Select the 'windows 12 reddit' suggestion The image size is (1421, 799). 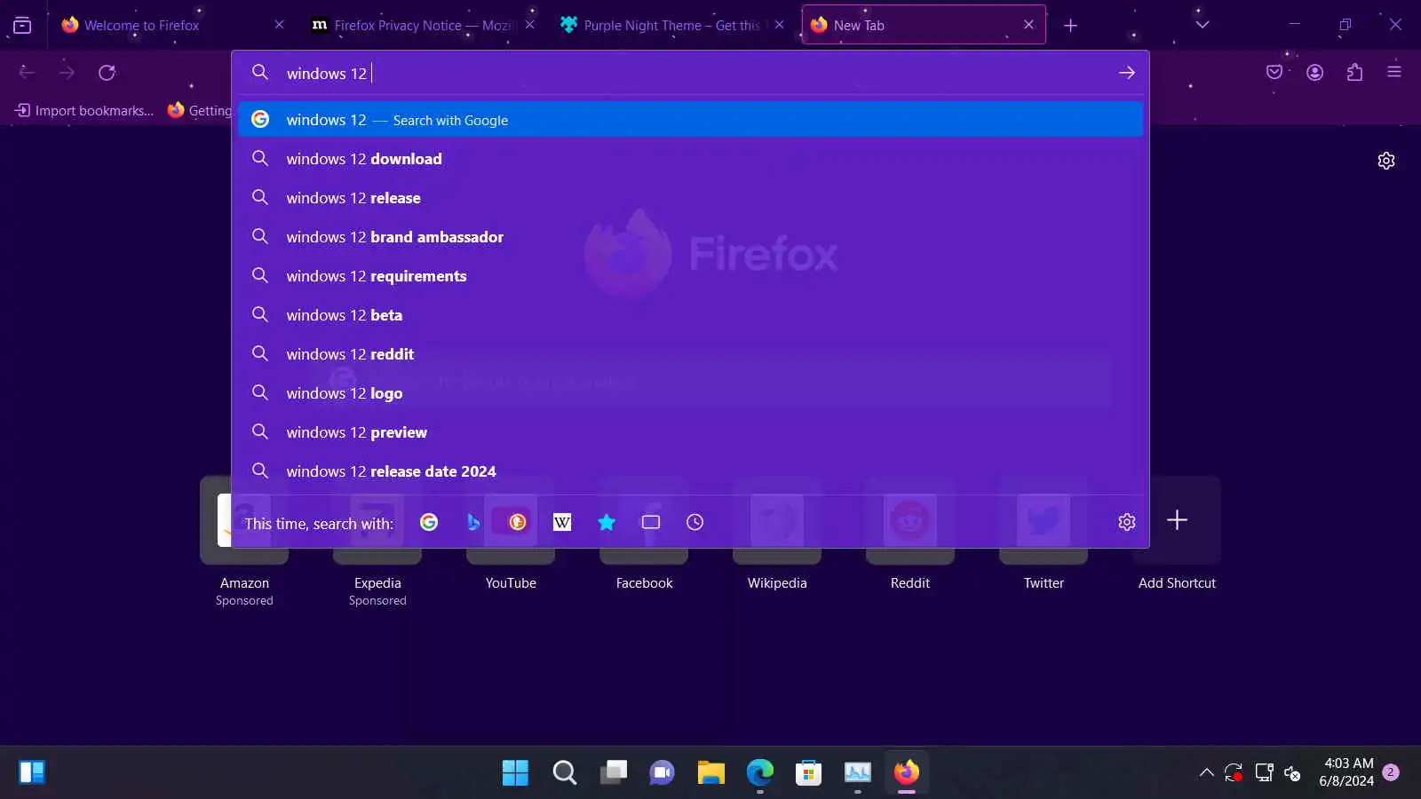click(x=690, y=354)
